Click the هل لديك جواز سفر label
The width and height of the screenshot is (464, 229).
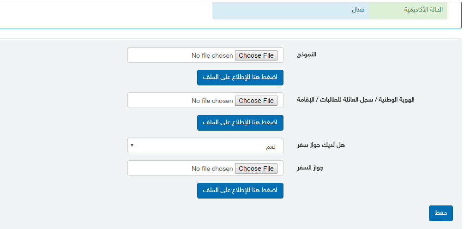coord(321,145)
